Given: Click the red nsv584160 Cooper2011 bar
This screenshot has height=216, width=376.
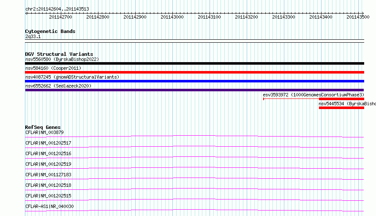Looking at the screenshot, I should point(194,72).
